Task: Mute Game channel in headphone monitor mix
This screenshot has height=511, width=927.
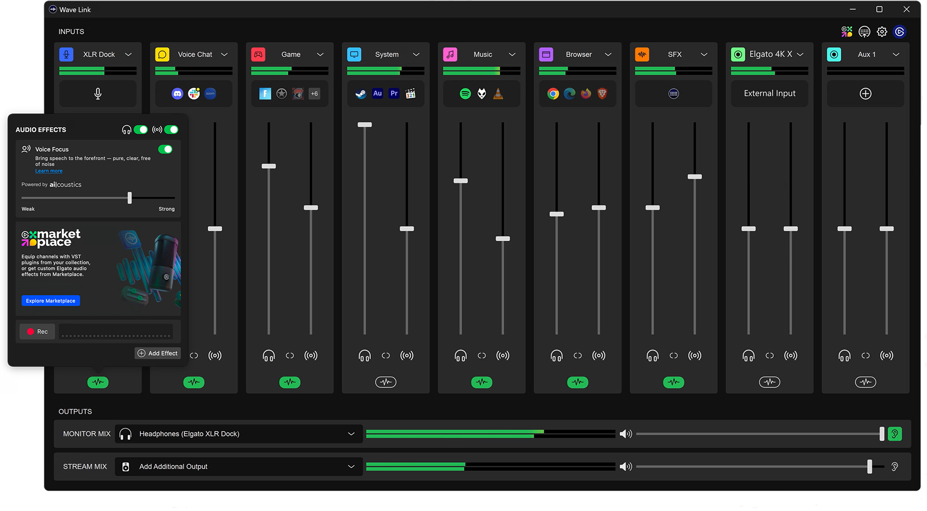Action: (x=268, y=356)
